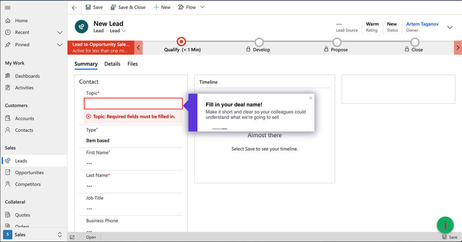Click the Warm rating in header
The image size is (462, 242).
click(x=372, y=24)
